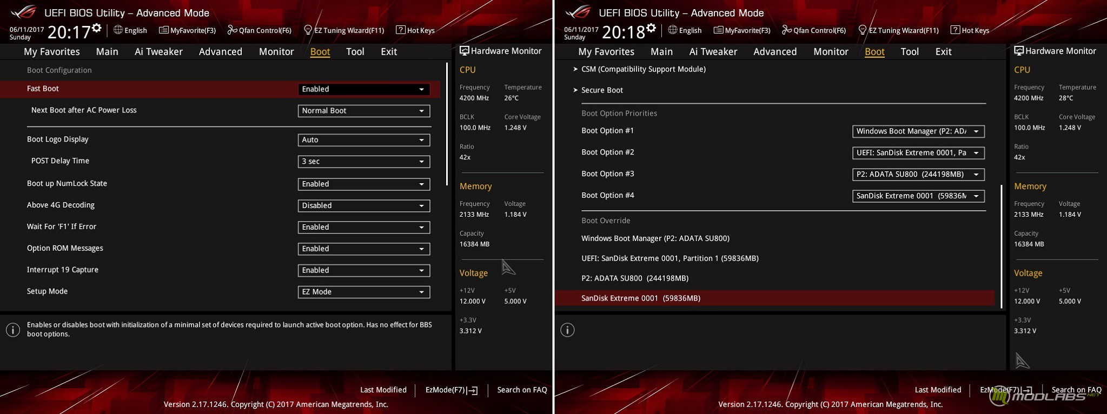
Task: Click the globe language icon in the left BIOS window
Action: (x=118, y=30)
